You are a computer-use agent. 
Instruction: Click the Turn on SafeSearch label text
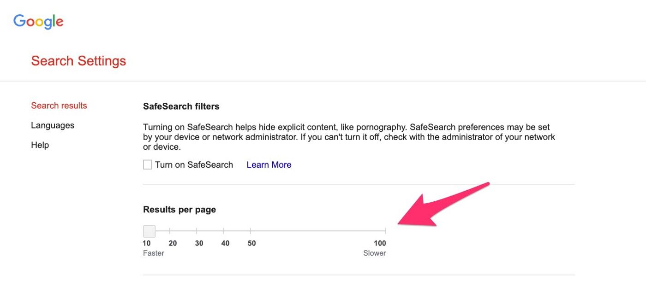[x=194, y=164]
